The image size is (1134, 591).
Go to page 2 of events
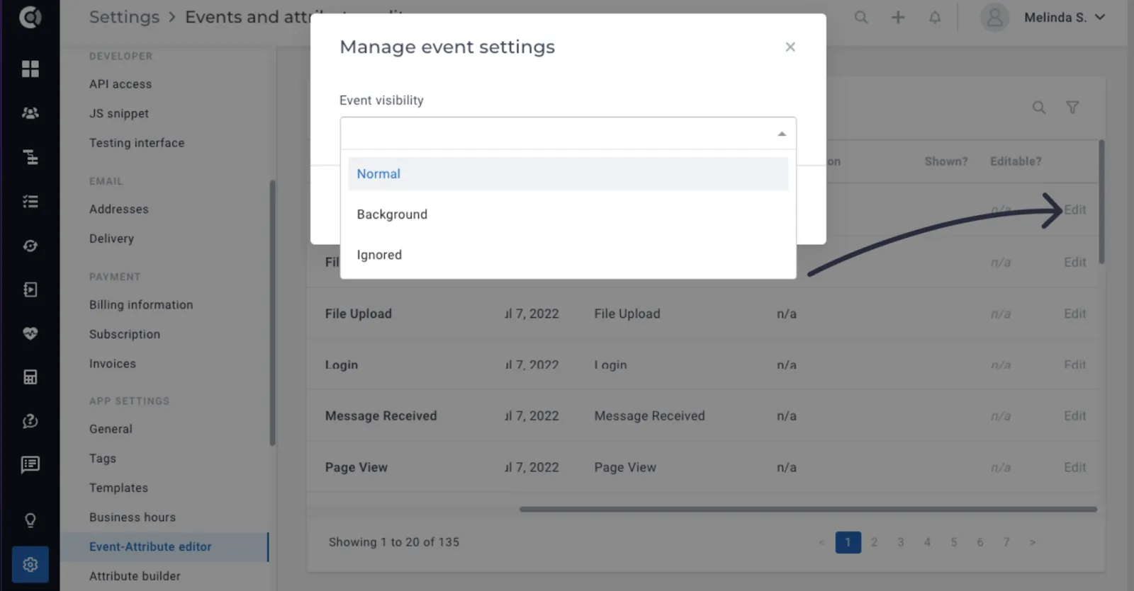tap(875, 542)
